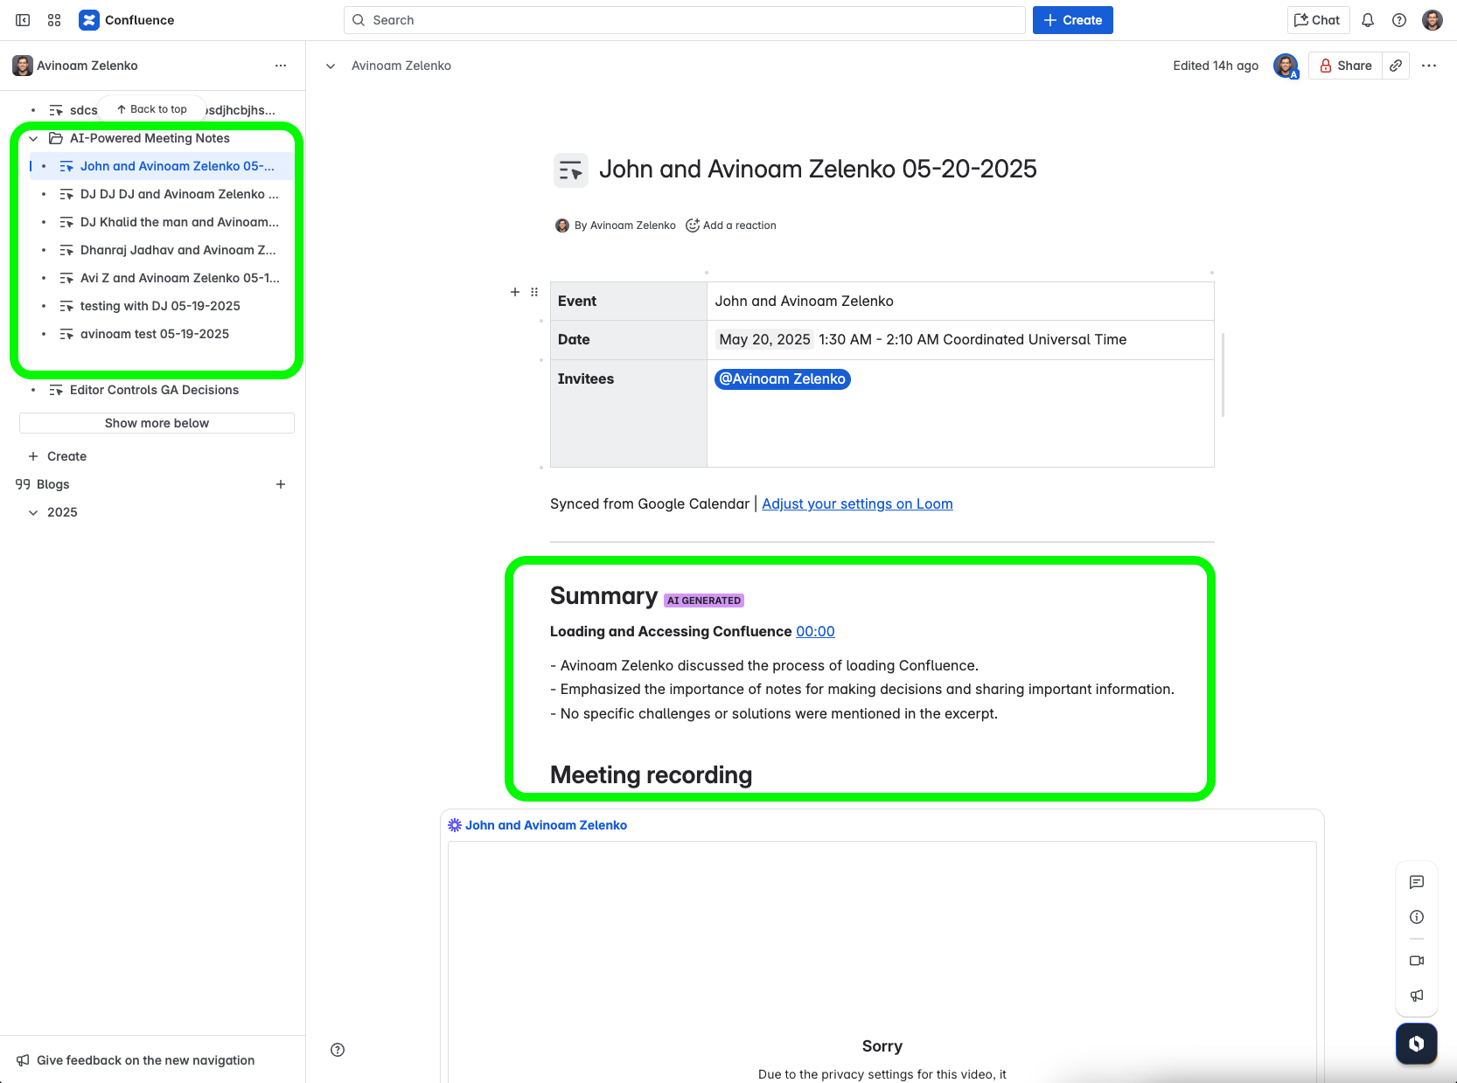Open the space options menu in the sidebar

280,66
